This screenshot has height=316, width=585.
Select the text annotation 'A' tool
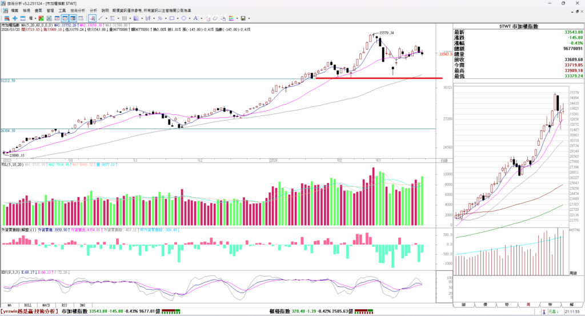pos(195,18)
